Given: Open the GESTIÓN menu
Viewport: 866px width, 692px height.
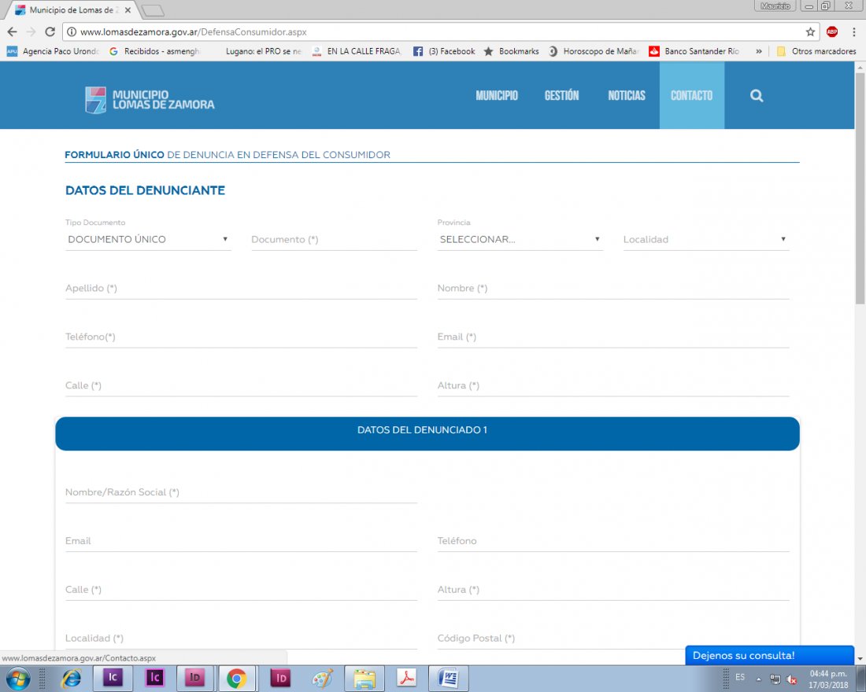Looking at the screenshot, I should tap(561, 95).
